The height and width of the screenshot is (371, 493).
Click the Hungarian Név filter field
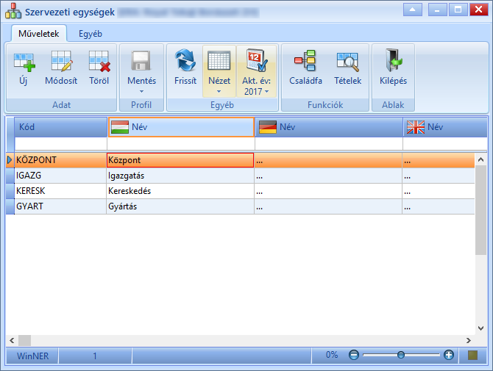click(181, 144)
